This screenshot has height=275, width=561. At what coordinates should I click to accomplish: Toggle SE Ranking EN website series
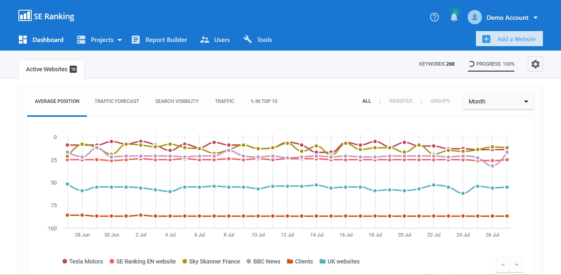pos(143,261)
